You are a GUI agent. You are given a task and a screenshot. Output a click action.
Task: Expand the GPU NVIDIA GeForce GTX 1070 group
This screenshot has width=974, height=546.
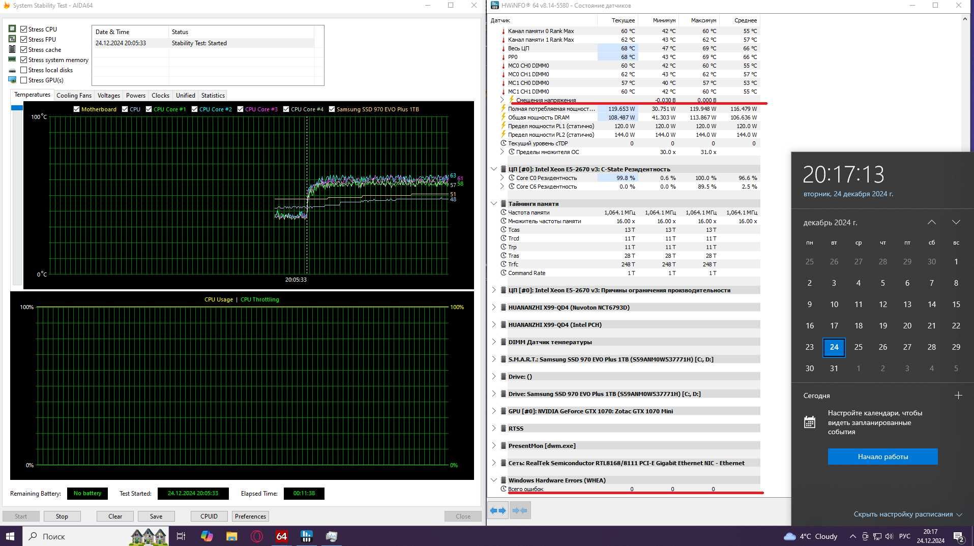[493, 411]
